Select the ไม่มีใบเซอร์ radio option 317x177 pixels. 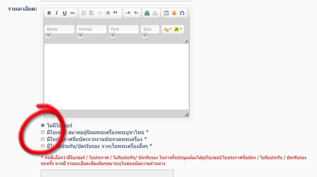point(43,125)
